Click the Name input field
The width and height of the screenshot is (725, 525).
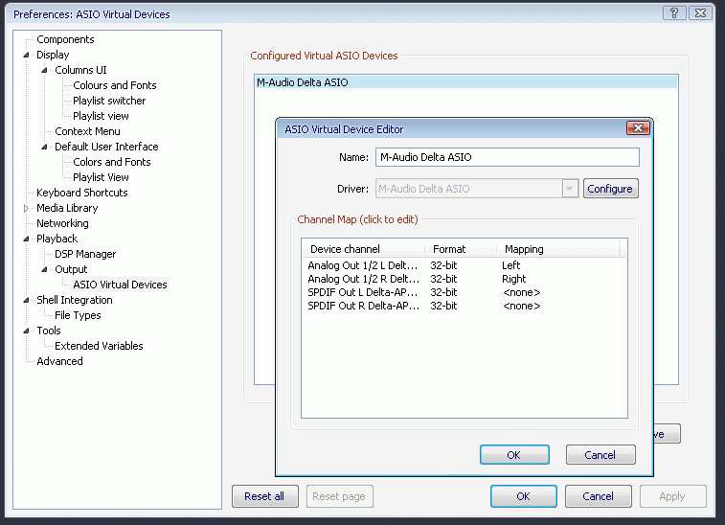(x=508, y=157)
